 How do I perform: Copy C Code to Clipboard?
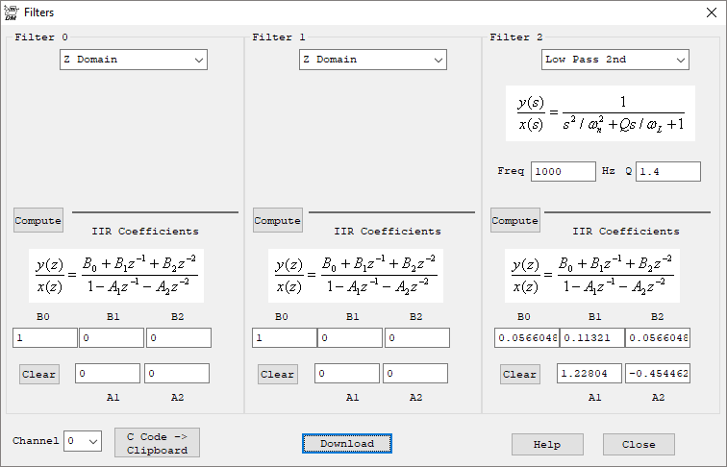[x=157, y=443]
